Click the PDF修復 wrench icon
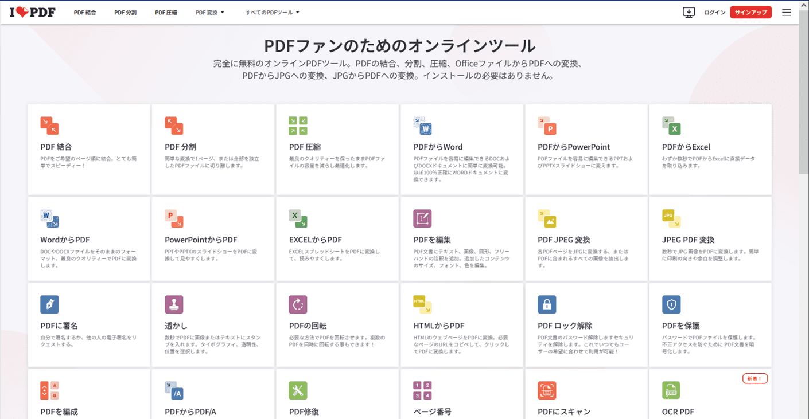This screenshot has height=419, width=809. 298,390
